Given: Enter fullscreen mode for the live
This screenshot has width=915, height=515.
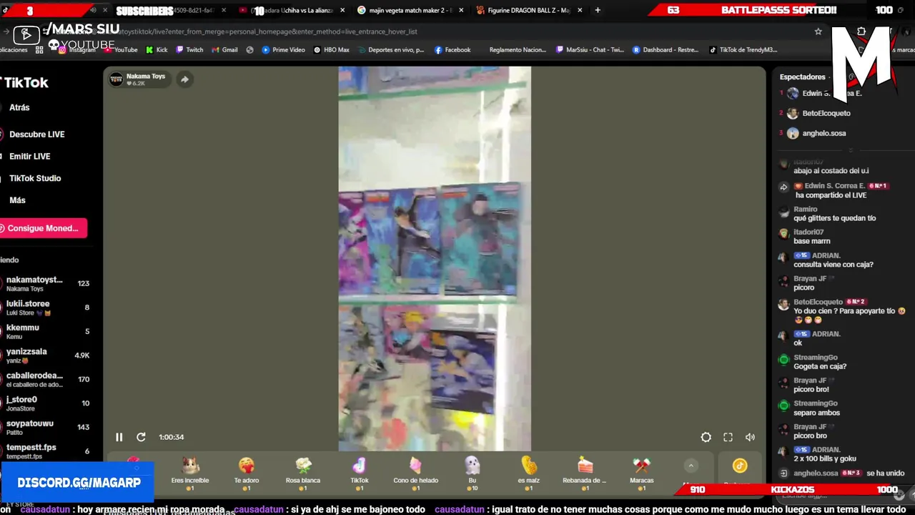Looking at the screenshot, I should coord(728,437).
